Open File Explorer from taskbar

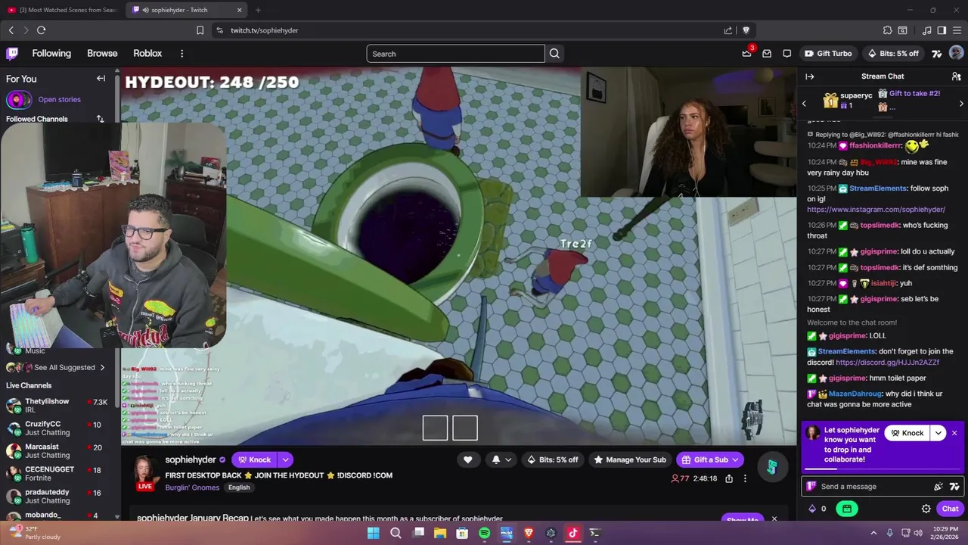(440, 533)
